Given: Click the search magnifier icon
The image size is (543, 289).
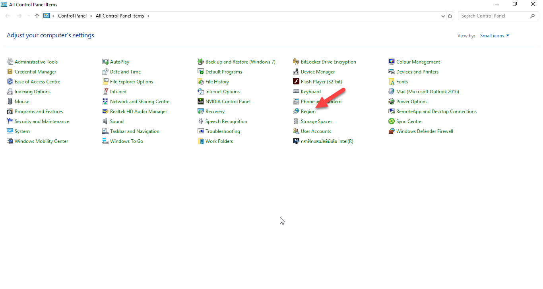Looking at the screenshot, I should point(533,16).
